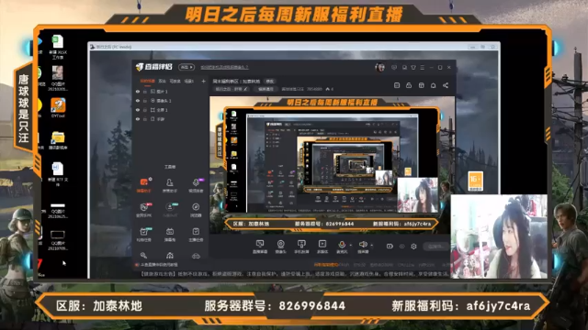This screenshot has width=588, height=330.
Task: Hide the 图片 1 source with eye icon
Action: click(x=138, y=92)
